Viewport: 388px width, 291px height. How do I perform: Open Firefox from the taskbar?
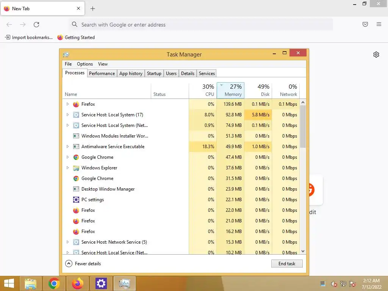(77, 283)
